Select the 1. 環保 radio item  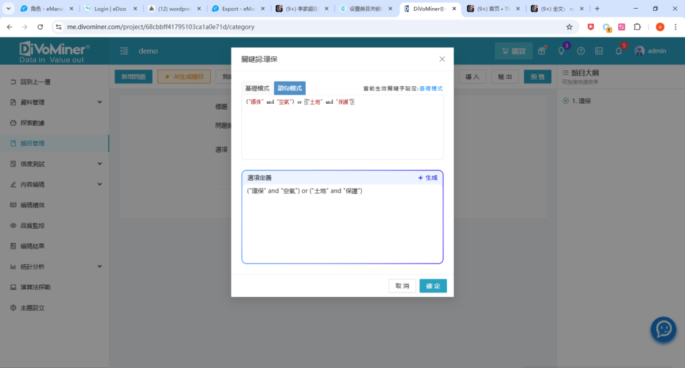click(566, 101)
